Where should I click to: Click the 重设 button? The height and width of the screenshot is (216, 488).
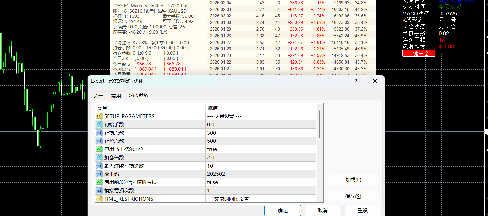363,210
